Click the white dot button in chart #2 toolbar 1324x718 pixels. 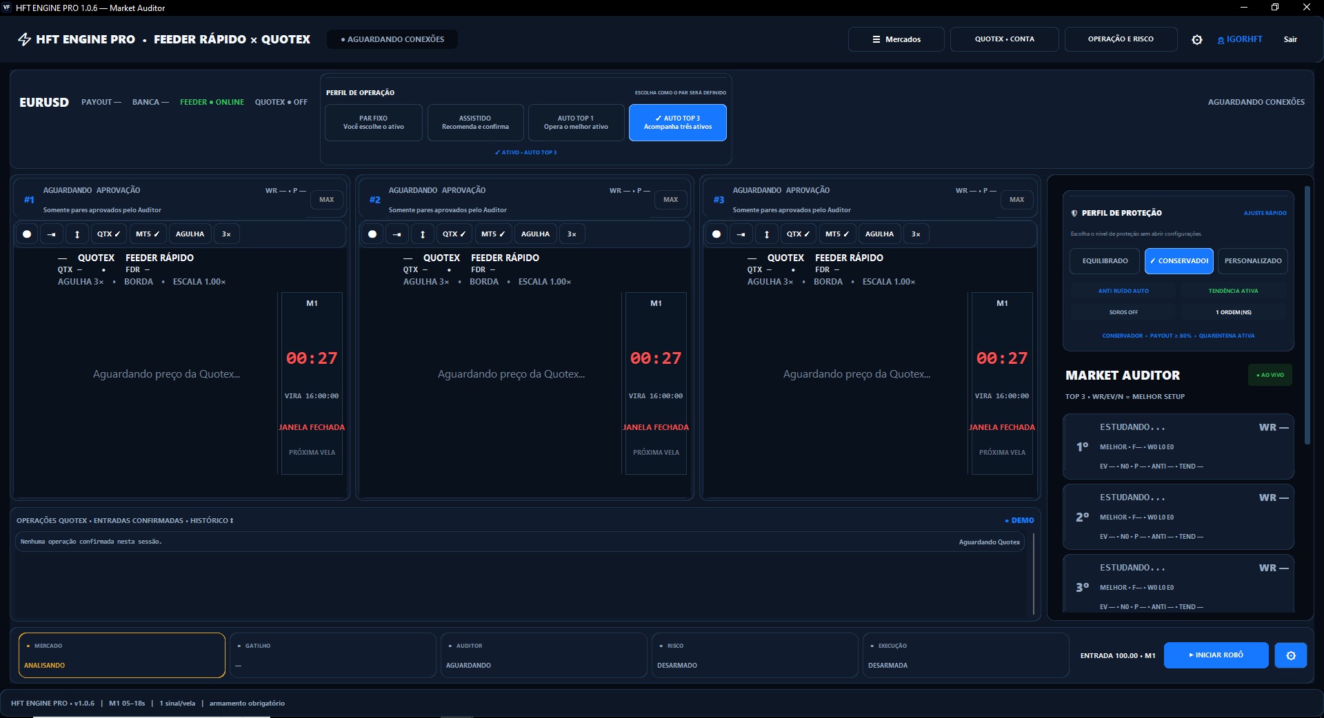pyautogui.click(x=372, y=234)
